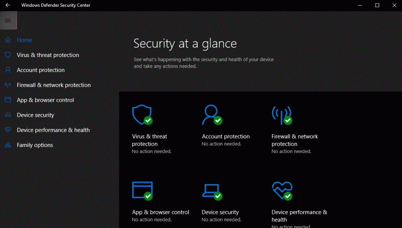The image size is (402, 228).
Task: Open the large Virus & threat protection shield tile
Action: click(x=142, y=115)
